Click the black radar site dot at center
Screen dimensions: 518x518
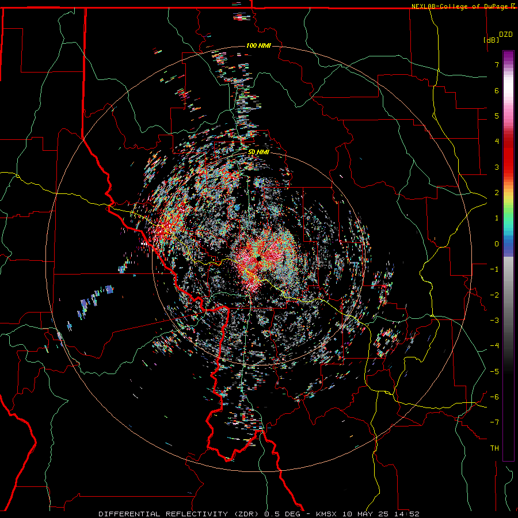258,258
